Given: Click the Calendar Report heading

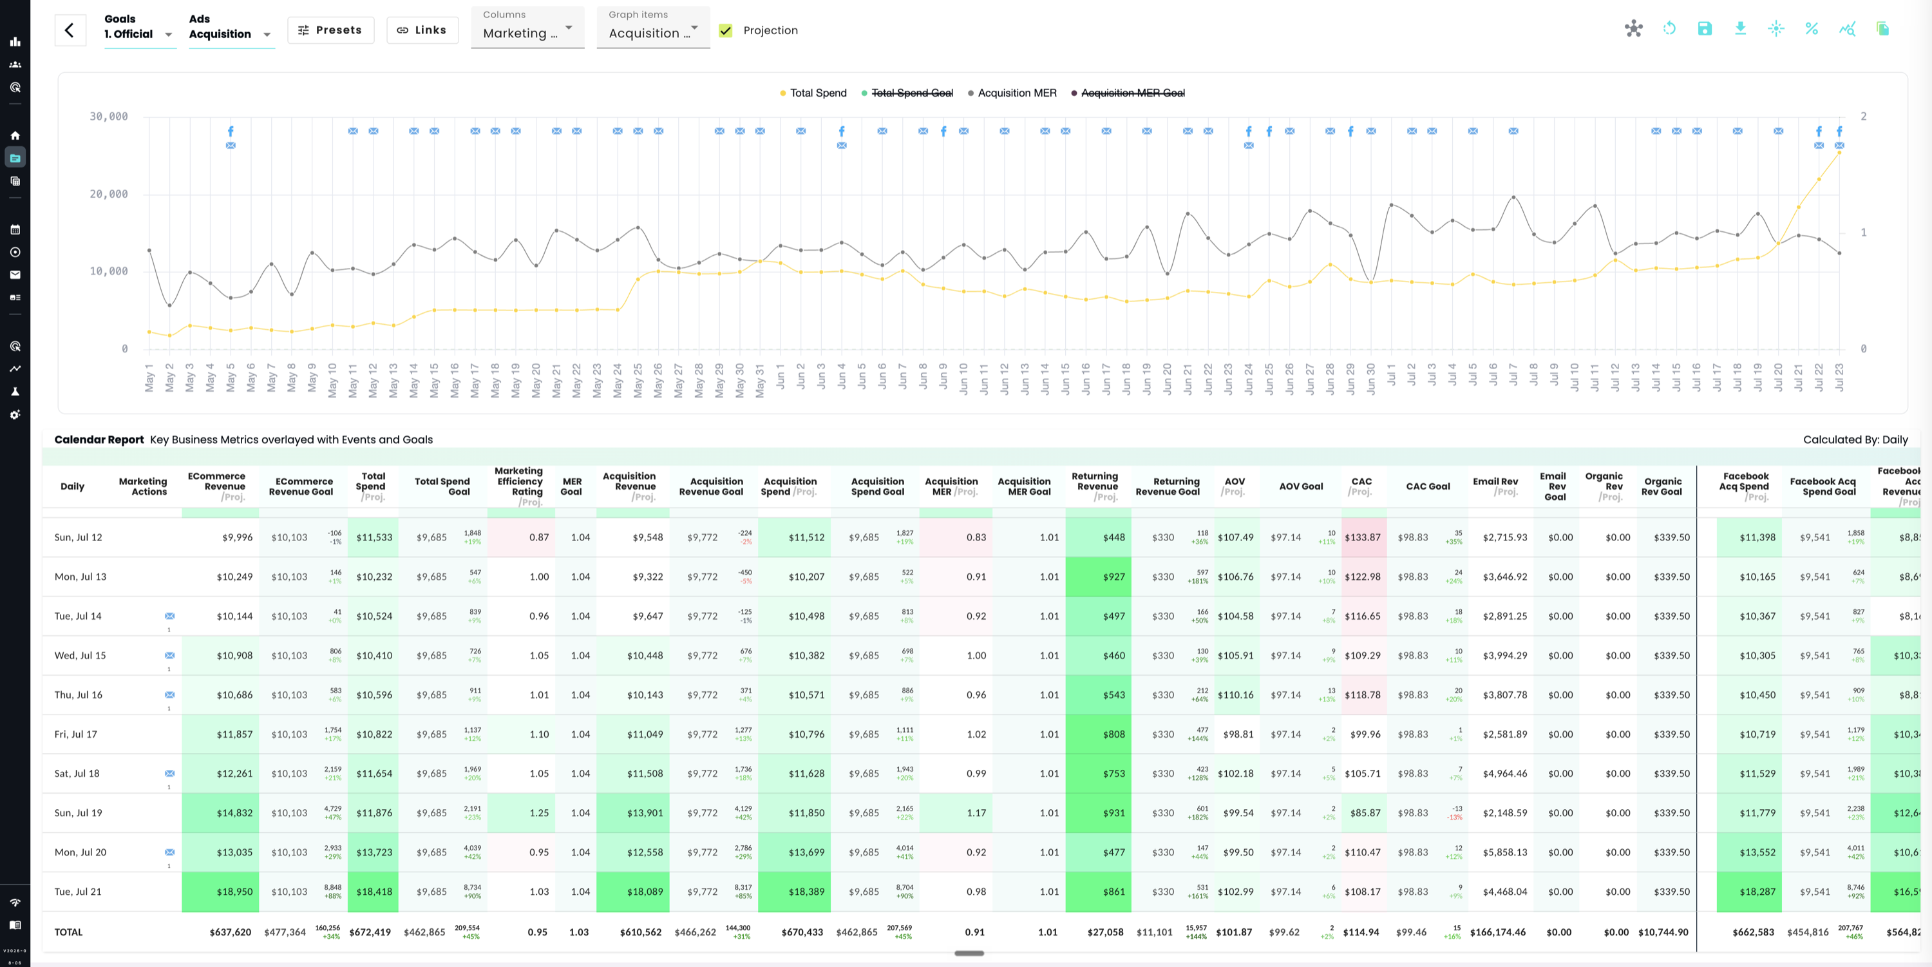Looking at the screenshot, I should click(99, 441).
